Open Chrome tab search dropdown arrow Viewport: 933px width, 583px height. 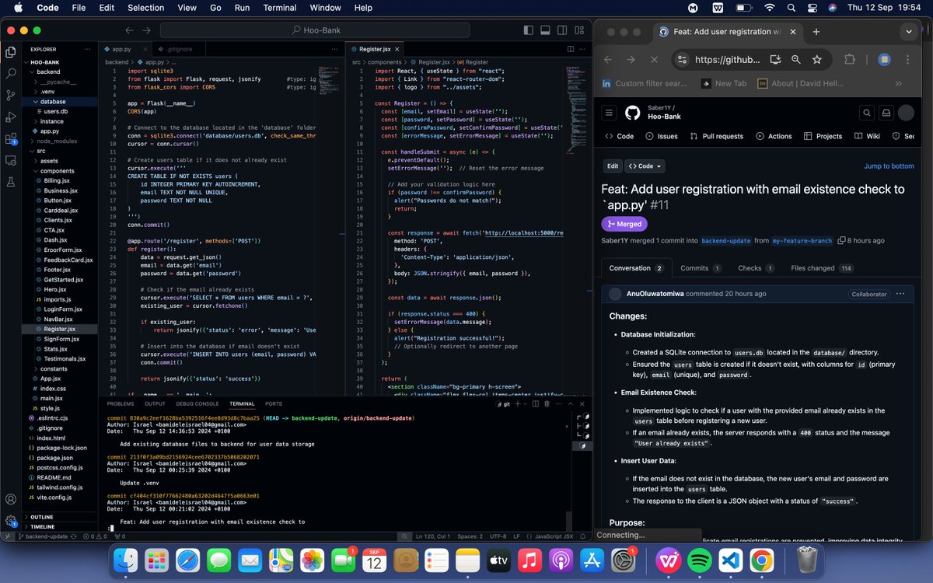click(x=910, y=32)
